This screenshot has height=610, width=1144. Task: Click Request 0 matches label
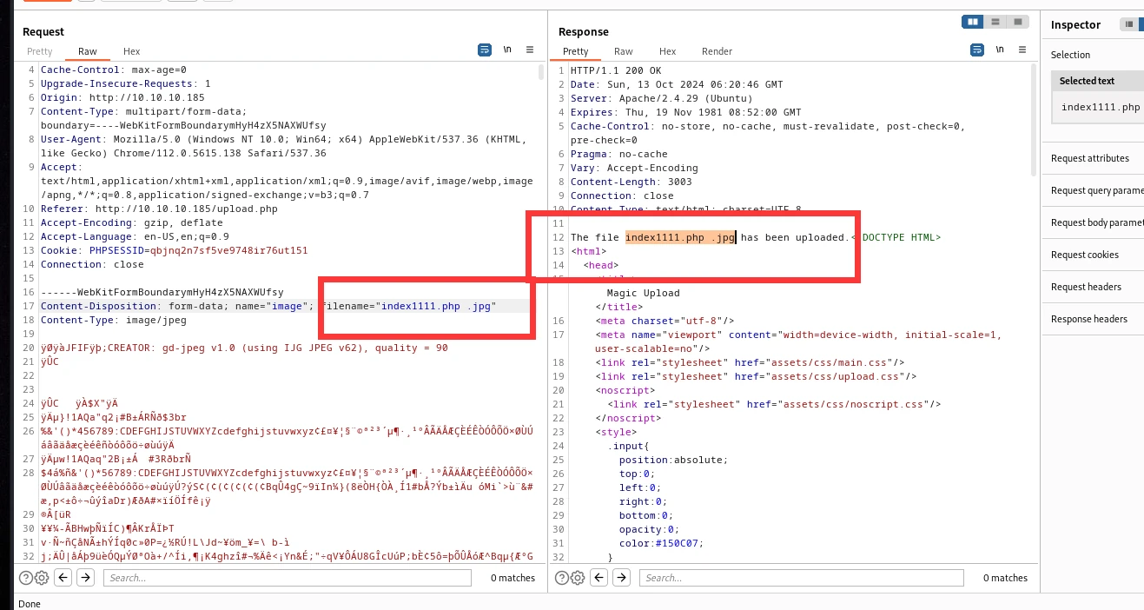(512, 578)
